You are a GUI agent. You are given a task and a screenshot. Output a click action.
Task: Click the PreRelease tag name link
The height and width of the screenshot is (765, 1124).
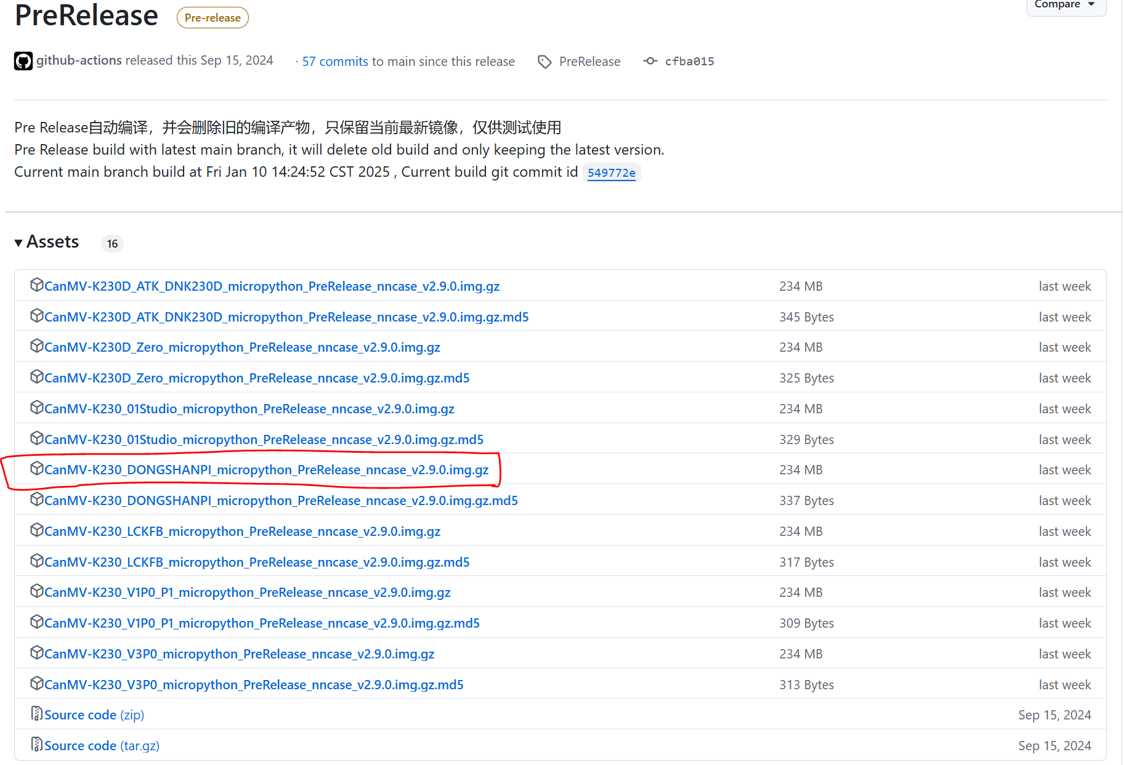(589, 62)
